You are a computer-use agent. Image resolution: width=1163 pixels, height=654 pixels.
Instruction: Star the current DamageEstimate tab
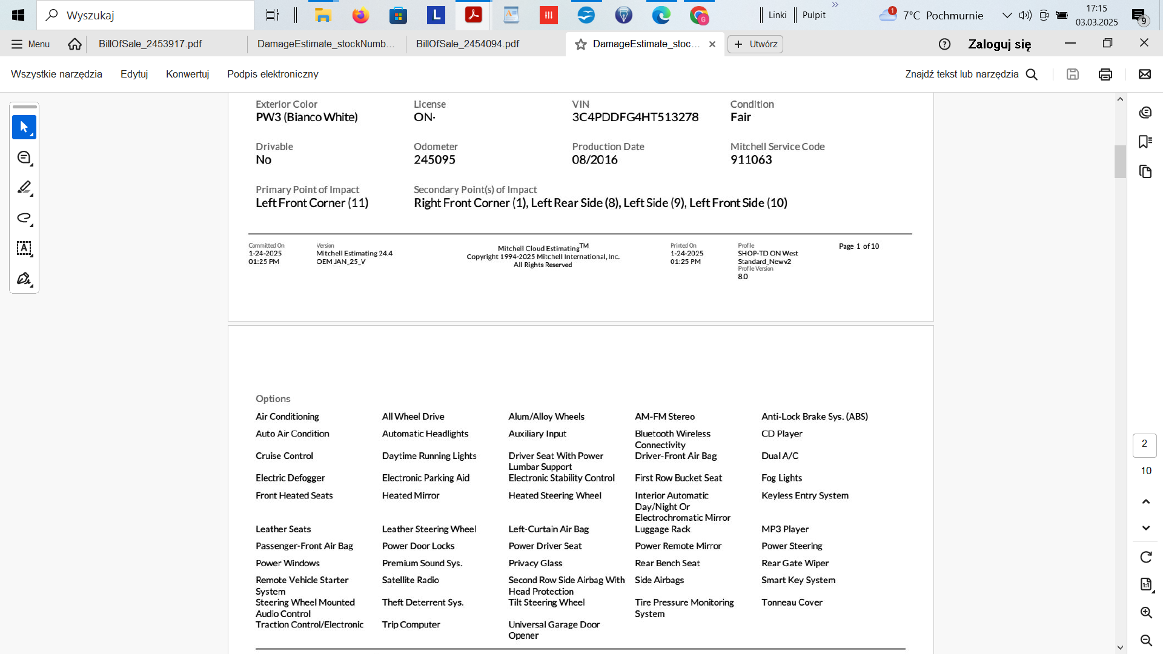coord(581,44)
